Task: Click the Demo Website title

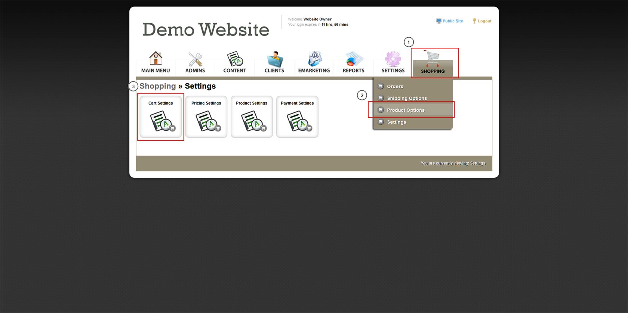Action: pyautogui.click(x=206, y=30)
